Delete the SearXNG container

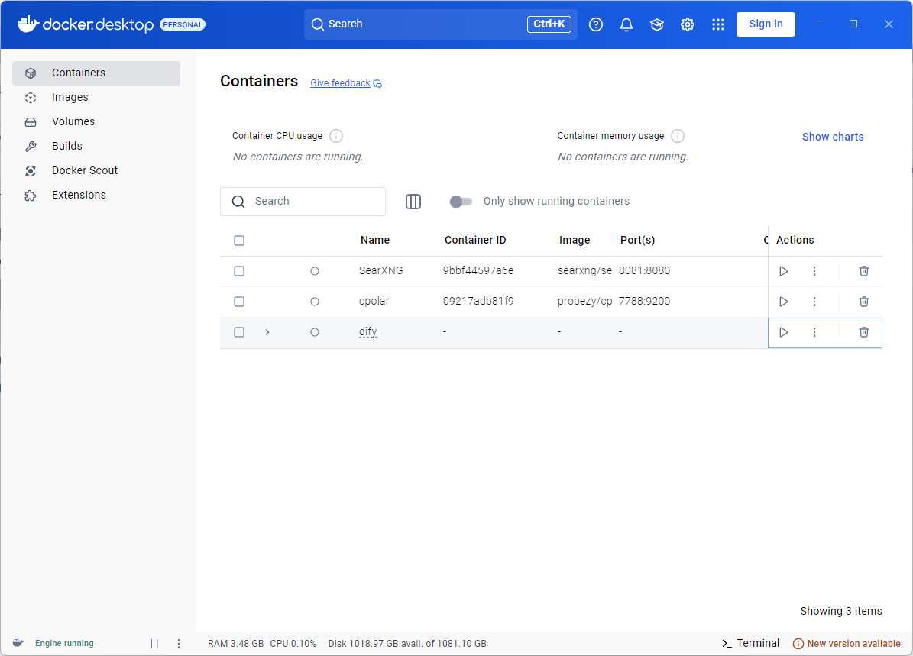864,271
